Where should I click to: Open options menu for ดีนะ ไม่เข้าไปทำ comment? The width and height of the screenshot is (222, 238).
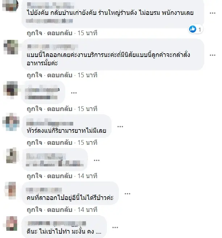(x=115, y=227)
